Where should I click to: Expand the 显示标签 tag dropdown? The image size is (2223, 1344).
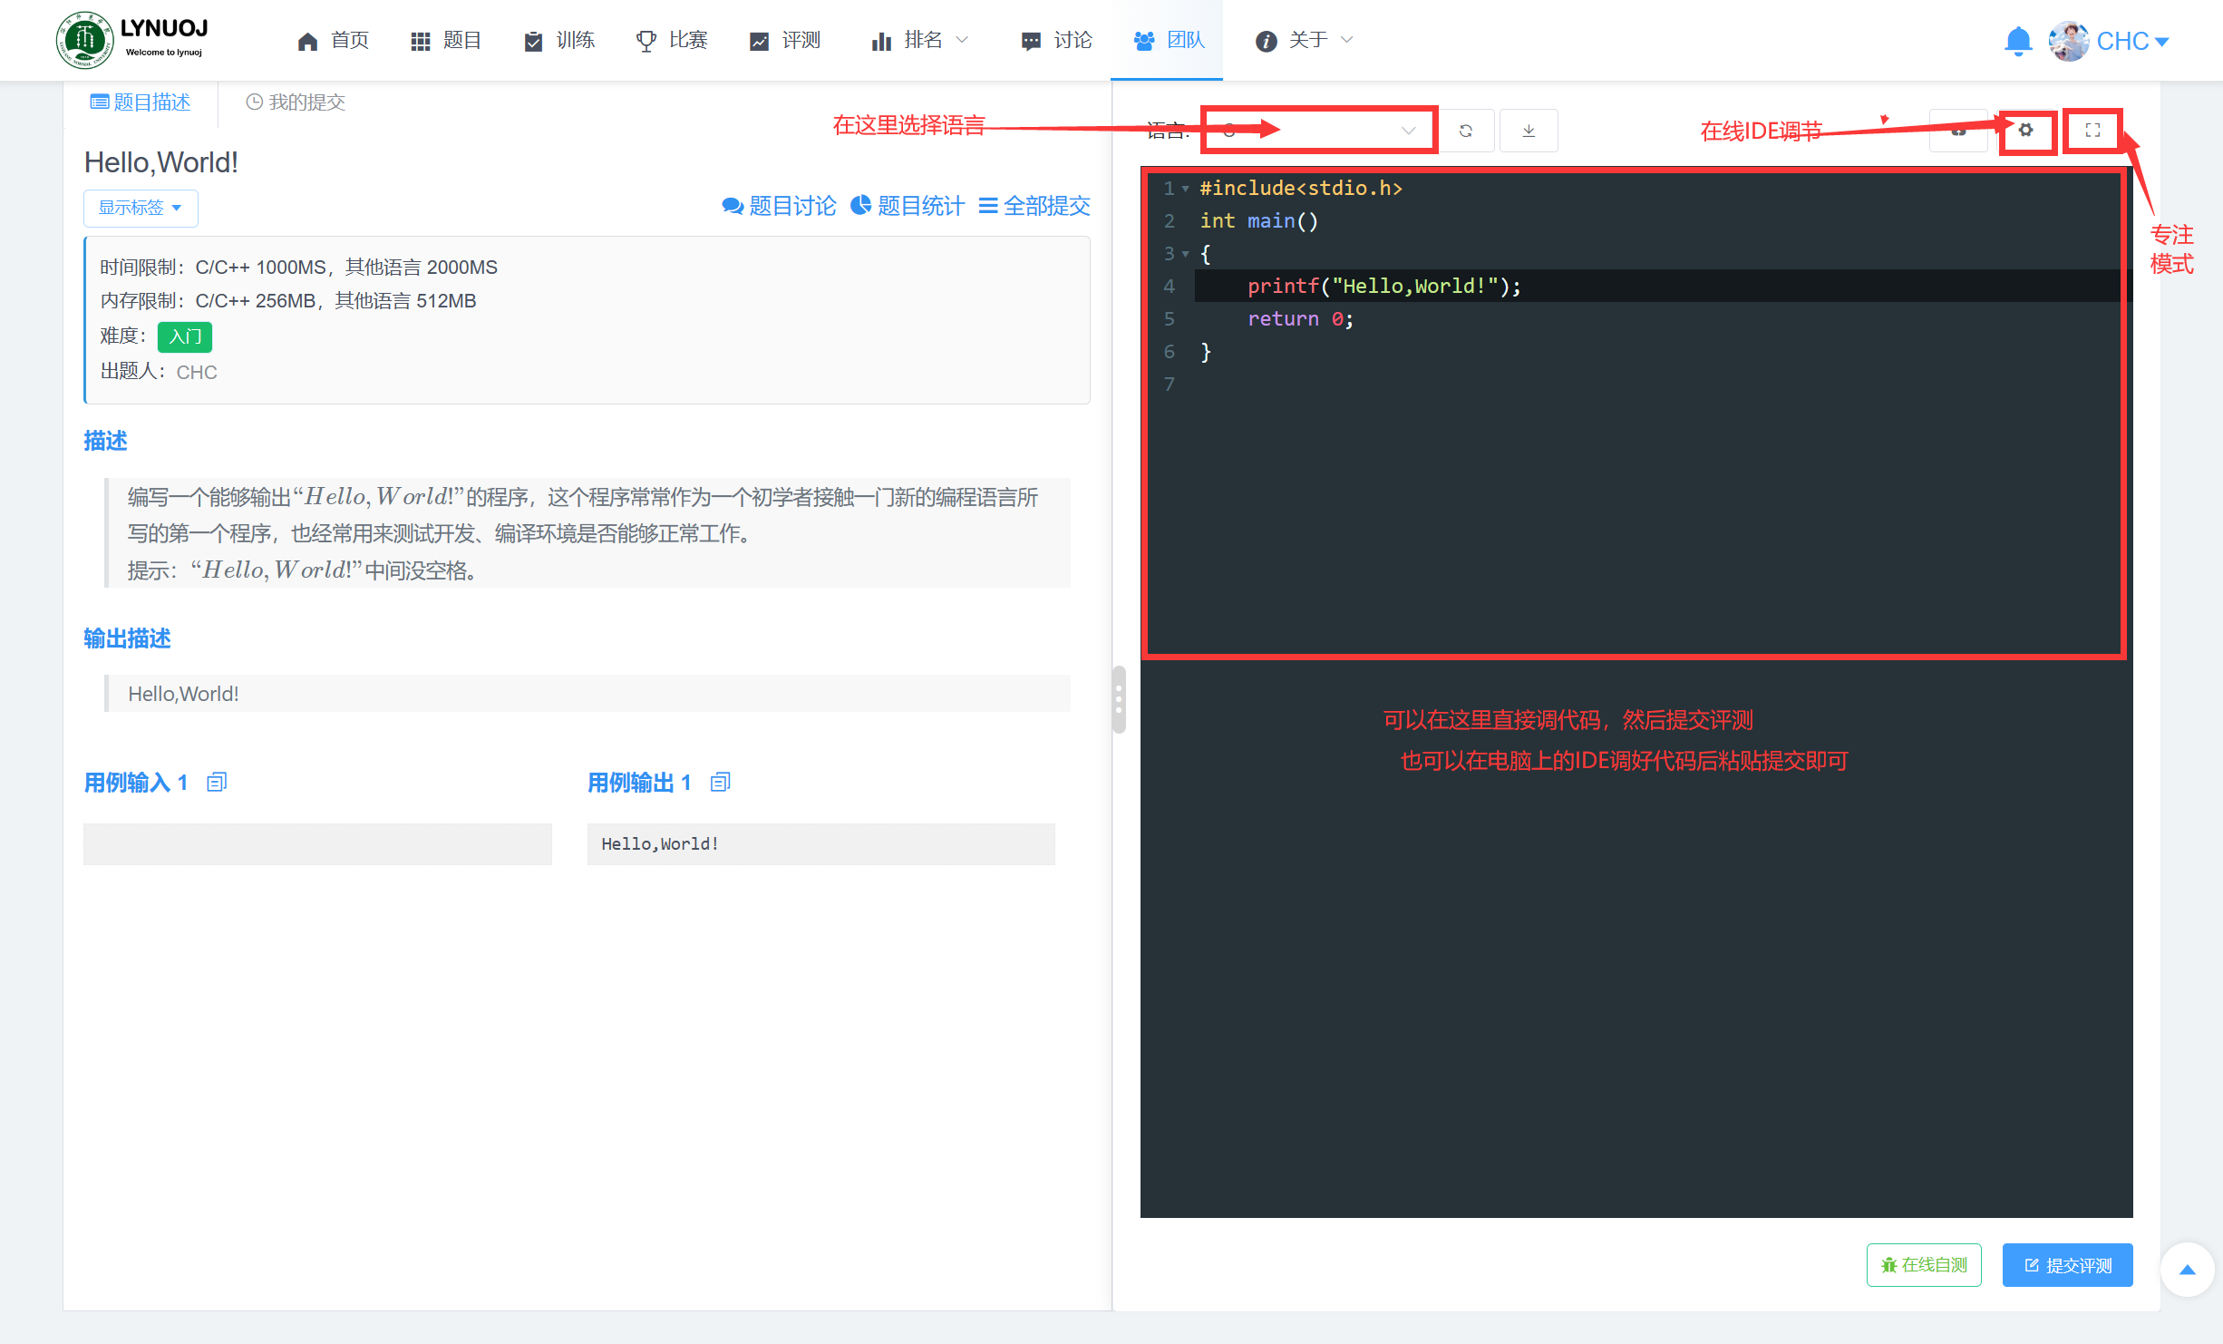(141, 208)
